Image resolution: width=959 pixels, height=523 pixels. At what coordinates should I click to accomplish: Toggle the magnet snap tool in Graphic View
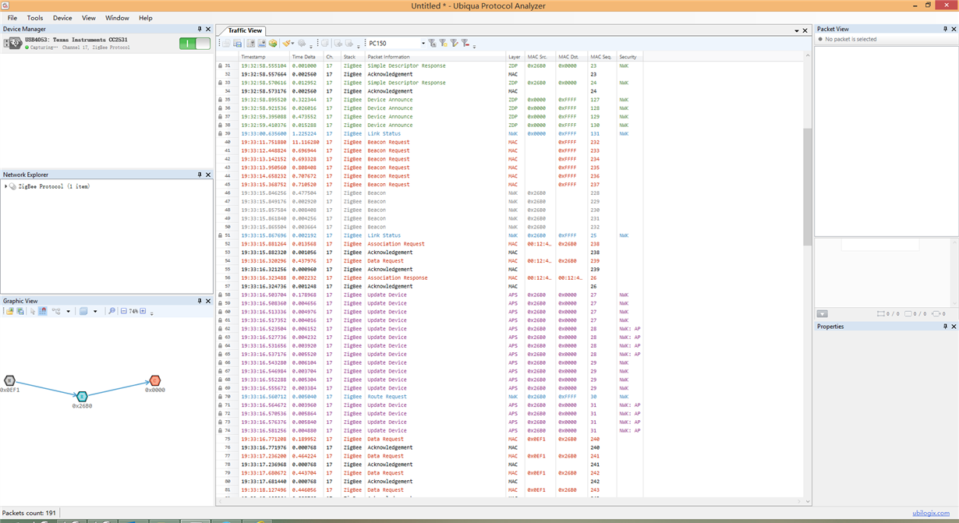[42, 311]
